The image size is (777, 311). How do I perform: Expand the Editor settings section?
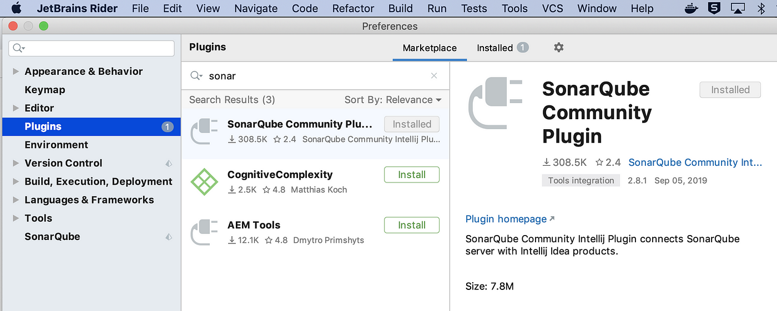pos(16,108)
